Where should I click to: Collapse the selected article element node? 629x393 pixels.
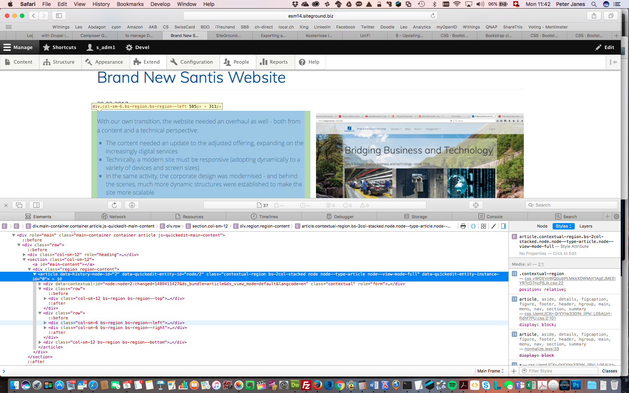(35, 274)
